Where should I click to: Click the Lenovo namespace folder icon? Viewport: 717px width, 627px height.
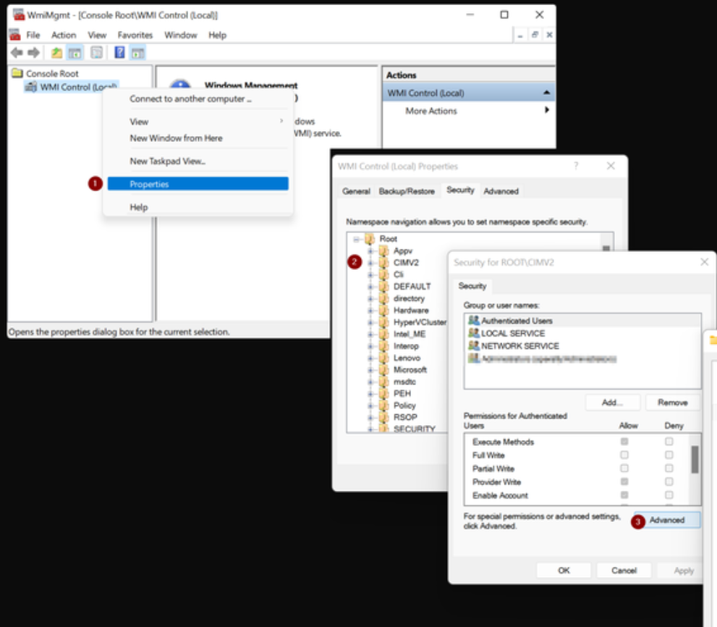tap(384, 358)
